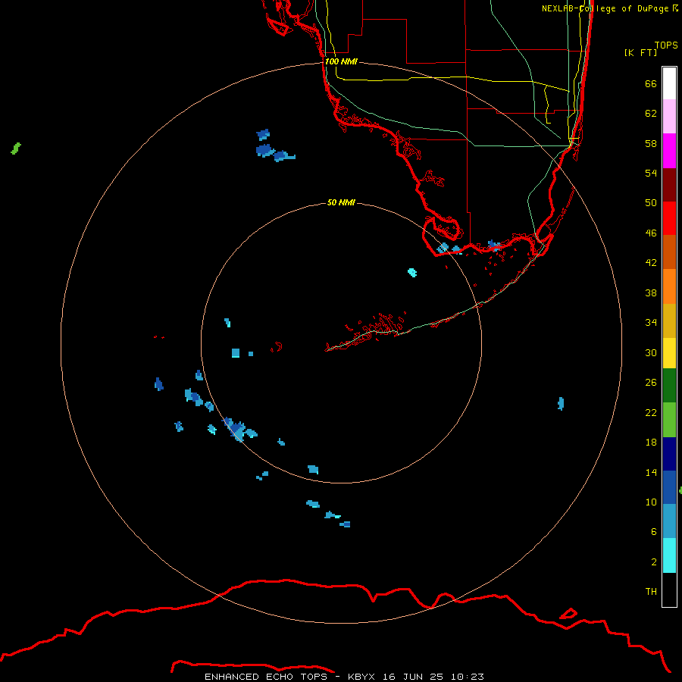The image size is (682, 682).
Task: Click the '30' scale value
Action: [651, 352]
